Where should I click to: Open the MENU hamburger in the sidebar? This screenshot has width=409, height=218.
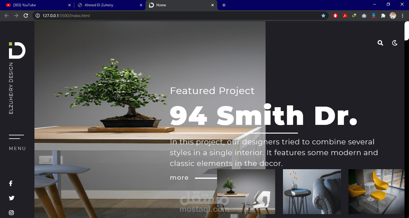point(17,143)
